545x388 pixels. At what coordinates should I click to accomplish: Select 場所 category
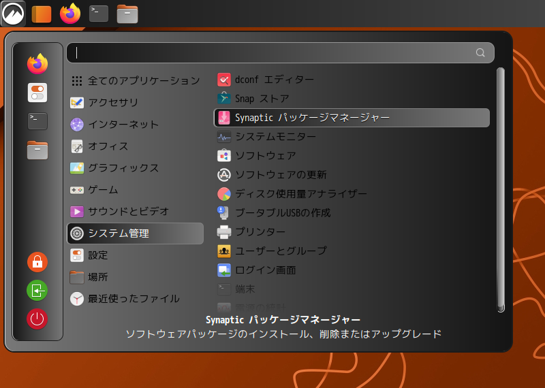pos(135,277)
